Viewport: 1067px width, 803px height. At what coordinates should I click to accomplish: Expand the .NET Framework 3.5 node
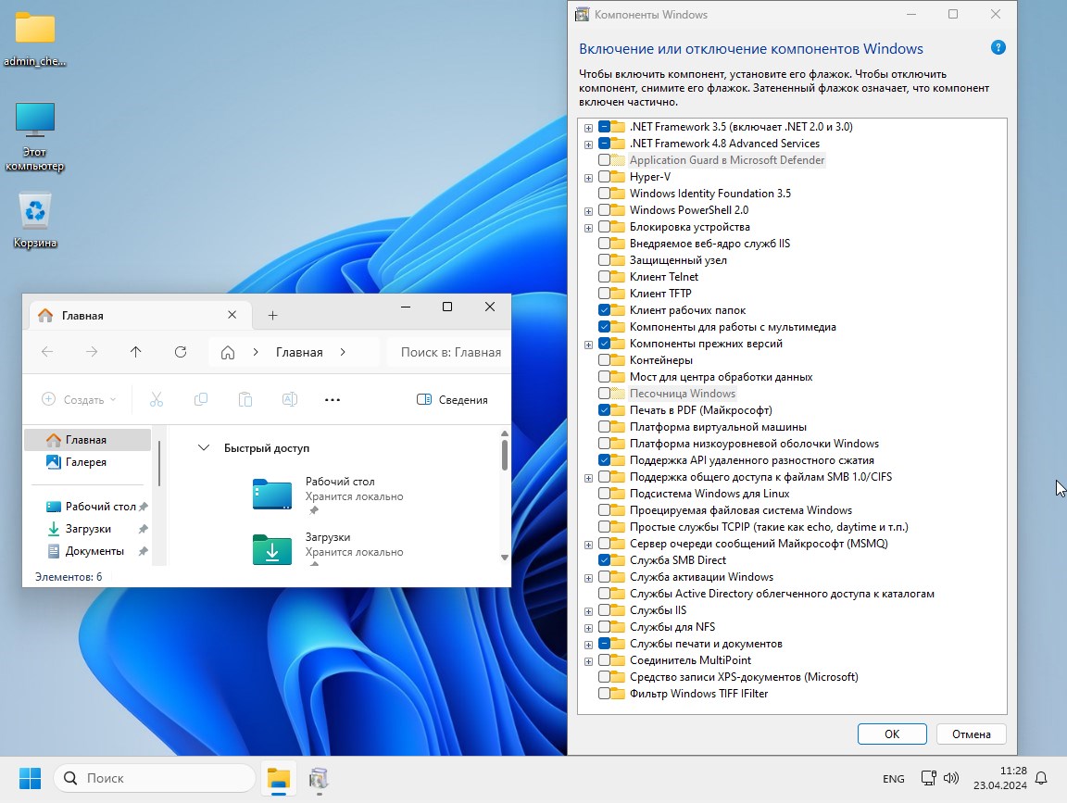point(588,128)
